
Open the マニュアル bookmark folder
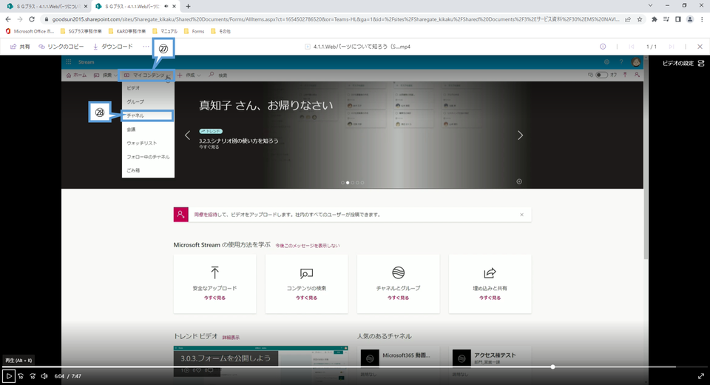(x=165, y=31)
